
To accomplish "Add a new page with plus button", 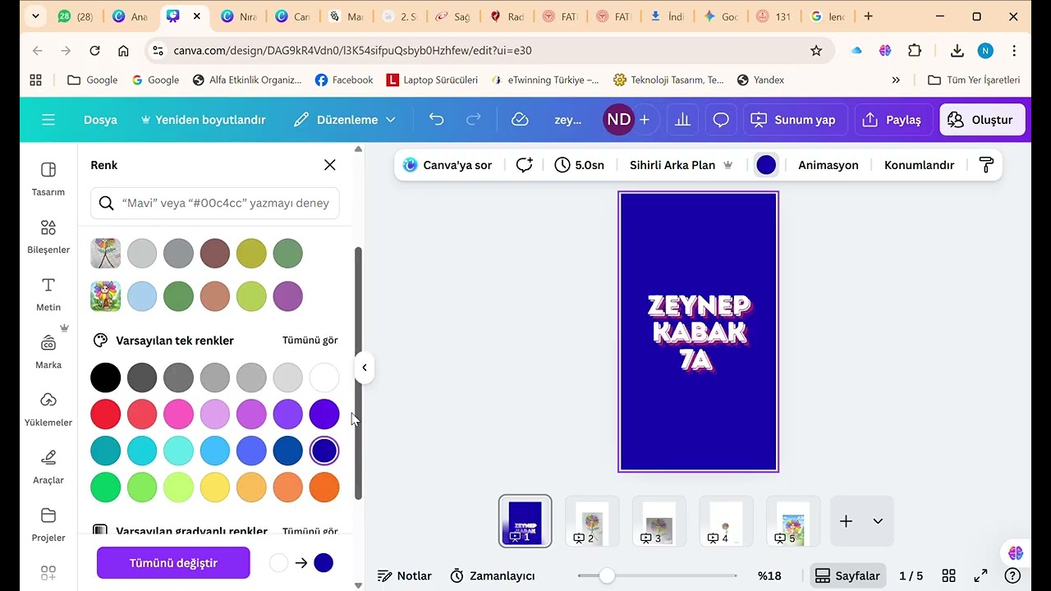I will point(846,521).
